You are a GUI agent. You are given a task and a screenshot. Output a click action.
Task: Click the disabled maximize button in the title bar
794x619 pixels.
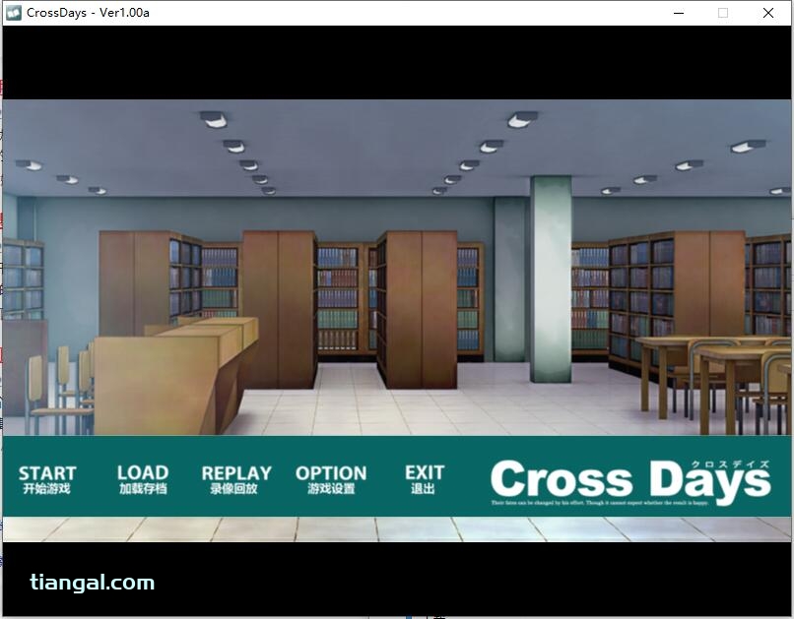(723, 13)
